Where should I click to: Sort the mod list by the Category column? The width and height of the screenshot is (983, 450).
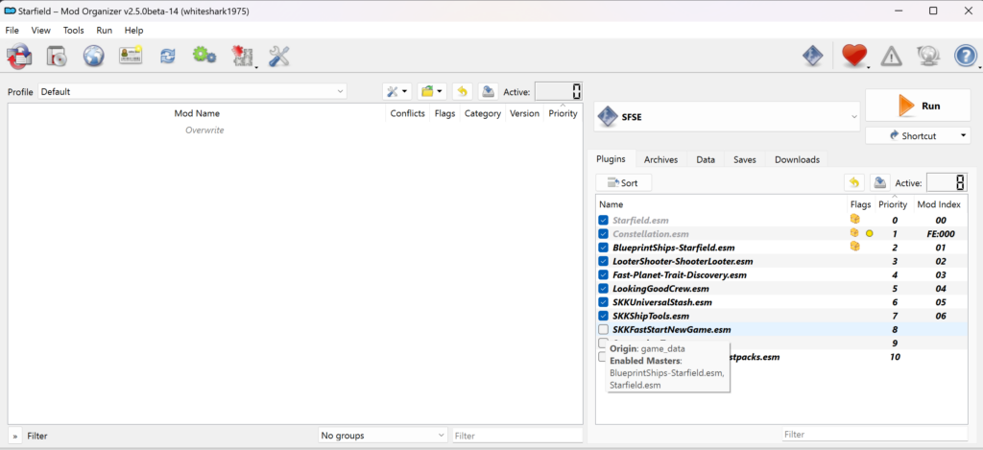(x=483, y=113)
